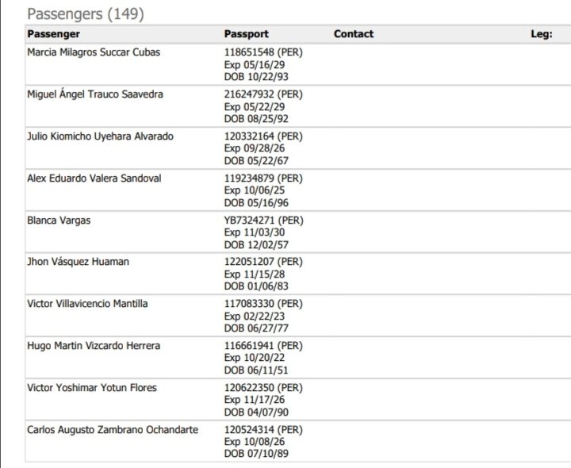571x468 pixels.
Task: Select the passport number for Carlos Augusto Zambrano Ochandarte
Action: click(x=263, y=430)
